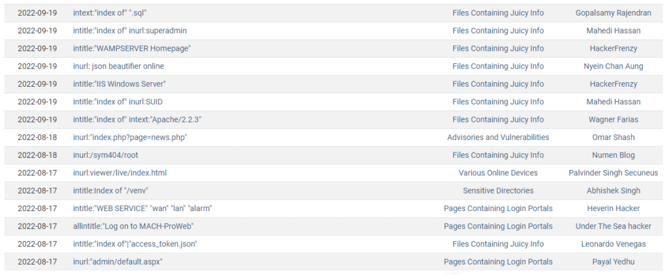Image resolution: width=669 pixels, height=275 pixels.
Task: Click author Gopalsamy Rajendran
Action: click(x=613, y=13)
